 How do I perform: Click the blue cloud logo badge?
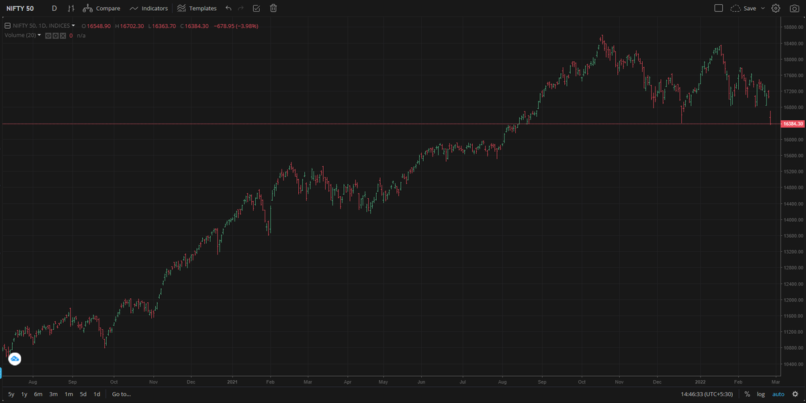tap(14, 359)
